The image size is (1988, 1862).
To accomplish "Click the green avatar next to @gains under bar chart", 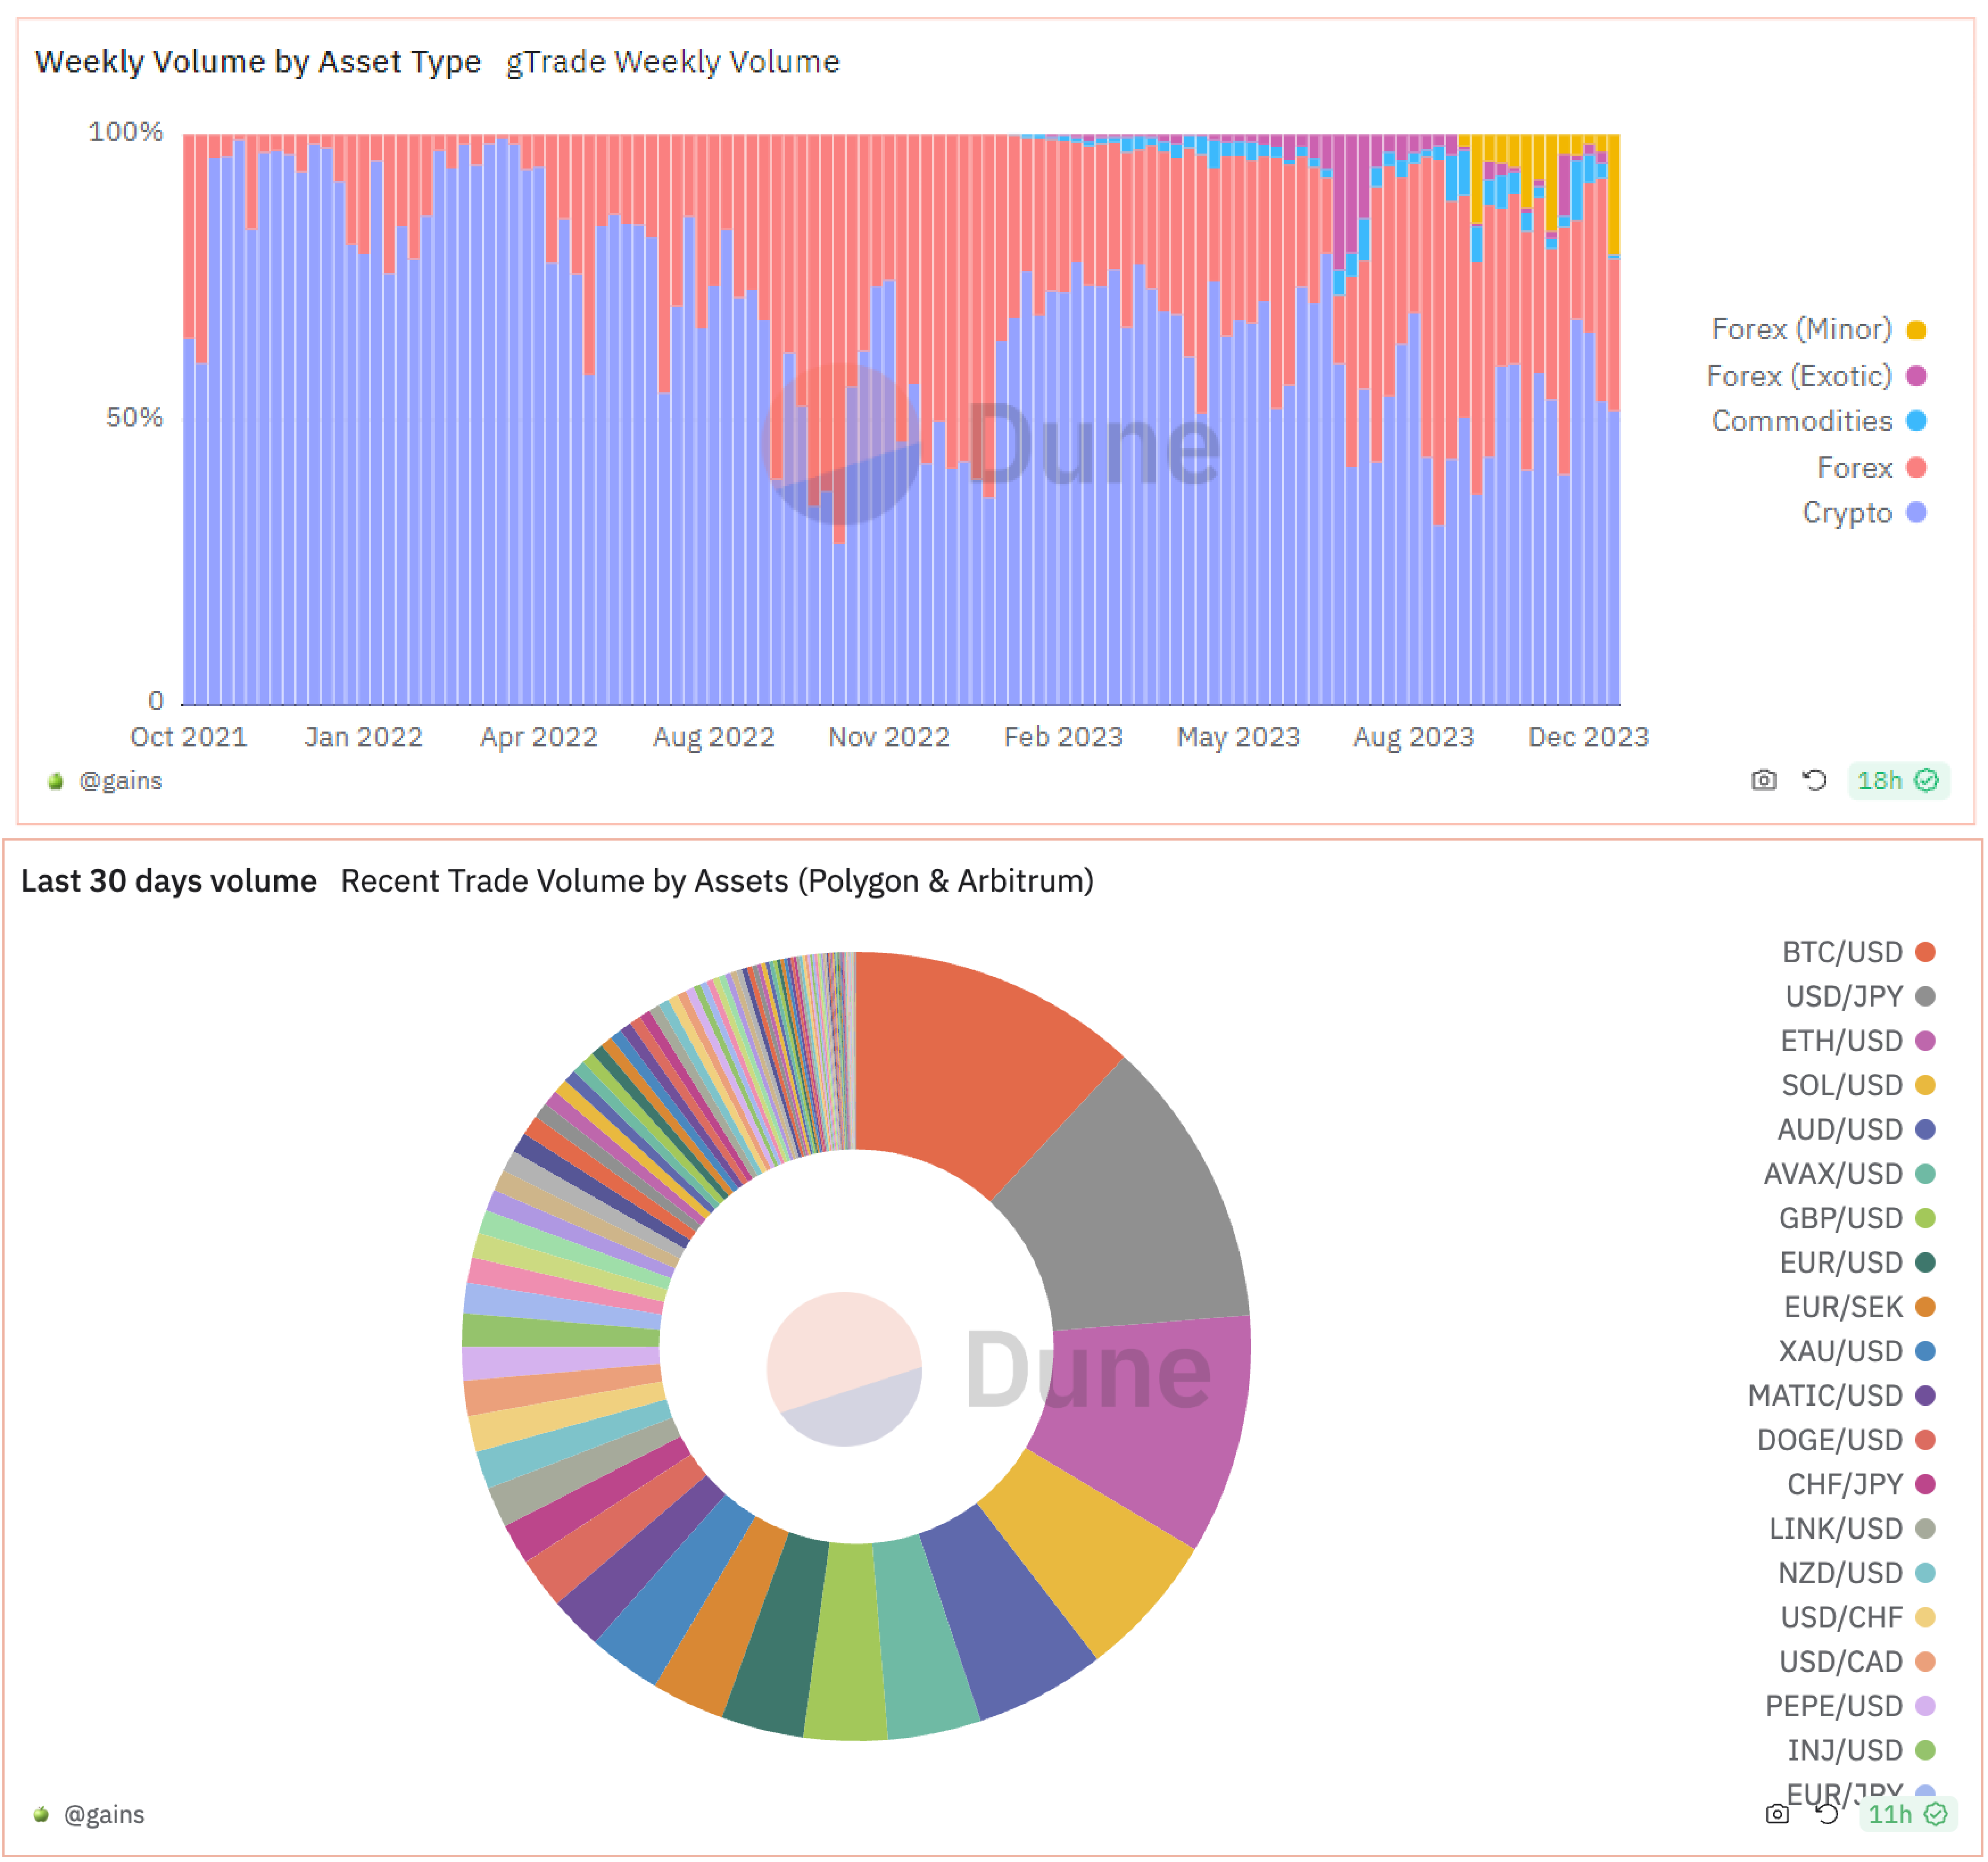I will tap(56, 781).
